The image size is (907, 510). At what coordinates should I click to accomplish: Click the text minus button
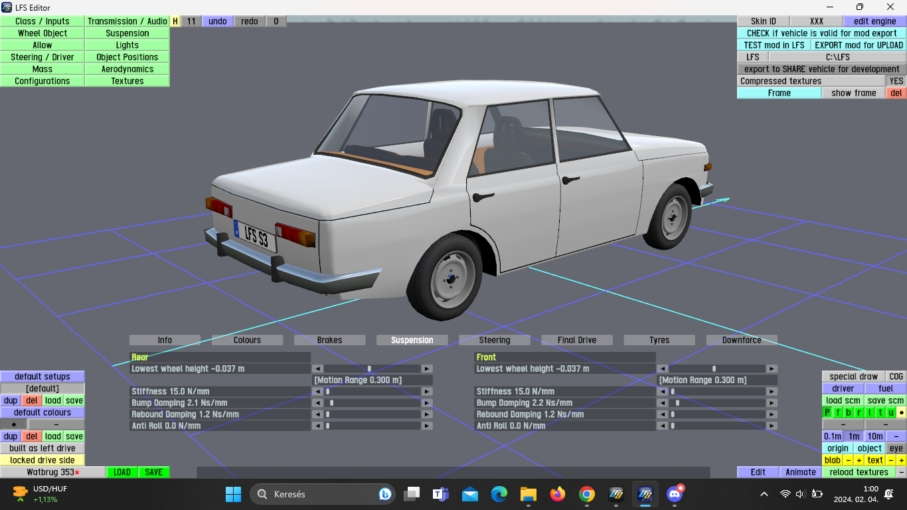coord(891,460)
